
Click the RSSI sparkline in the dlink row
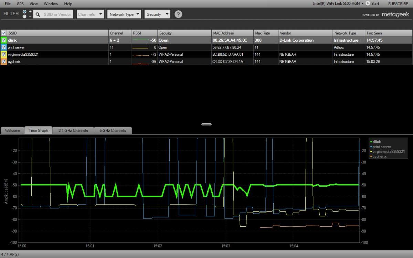tap(141, 40)
